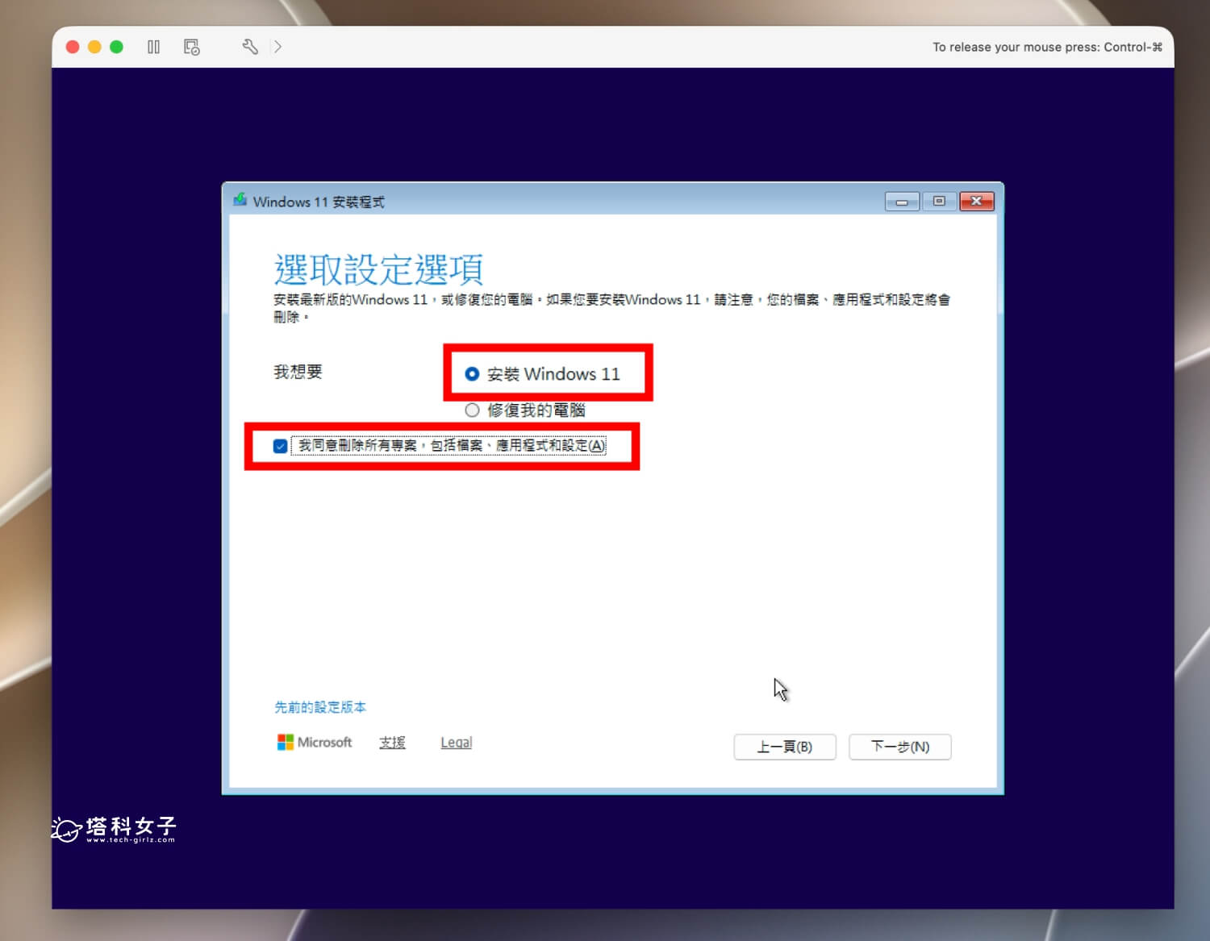
Task: Click the Microsoft logo
Action: pos(315,743)
